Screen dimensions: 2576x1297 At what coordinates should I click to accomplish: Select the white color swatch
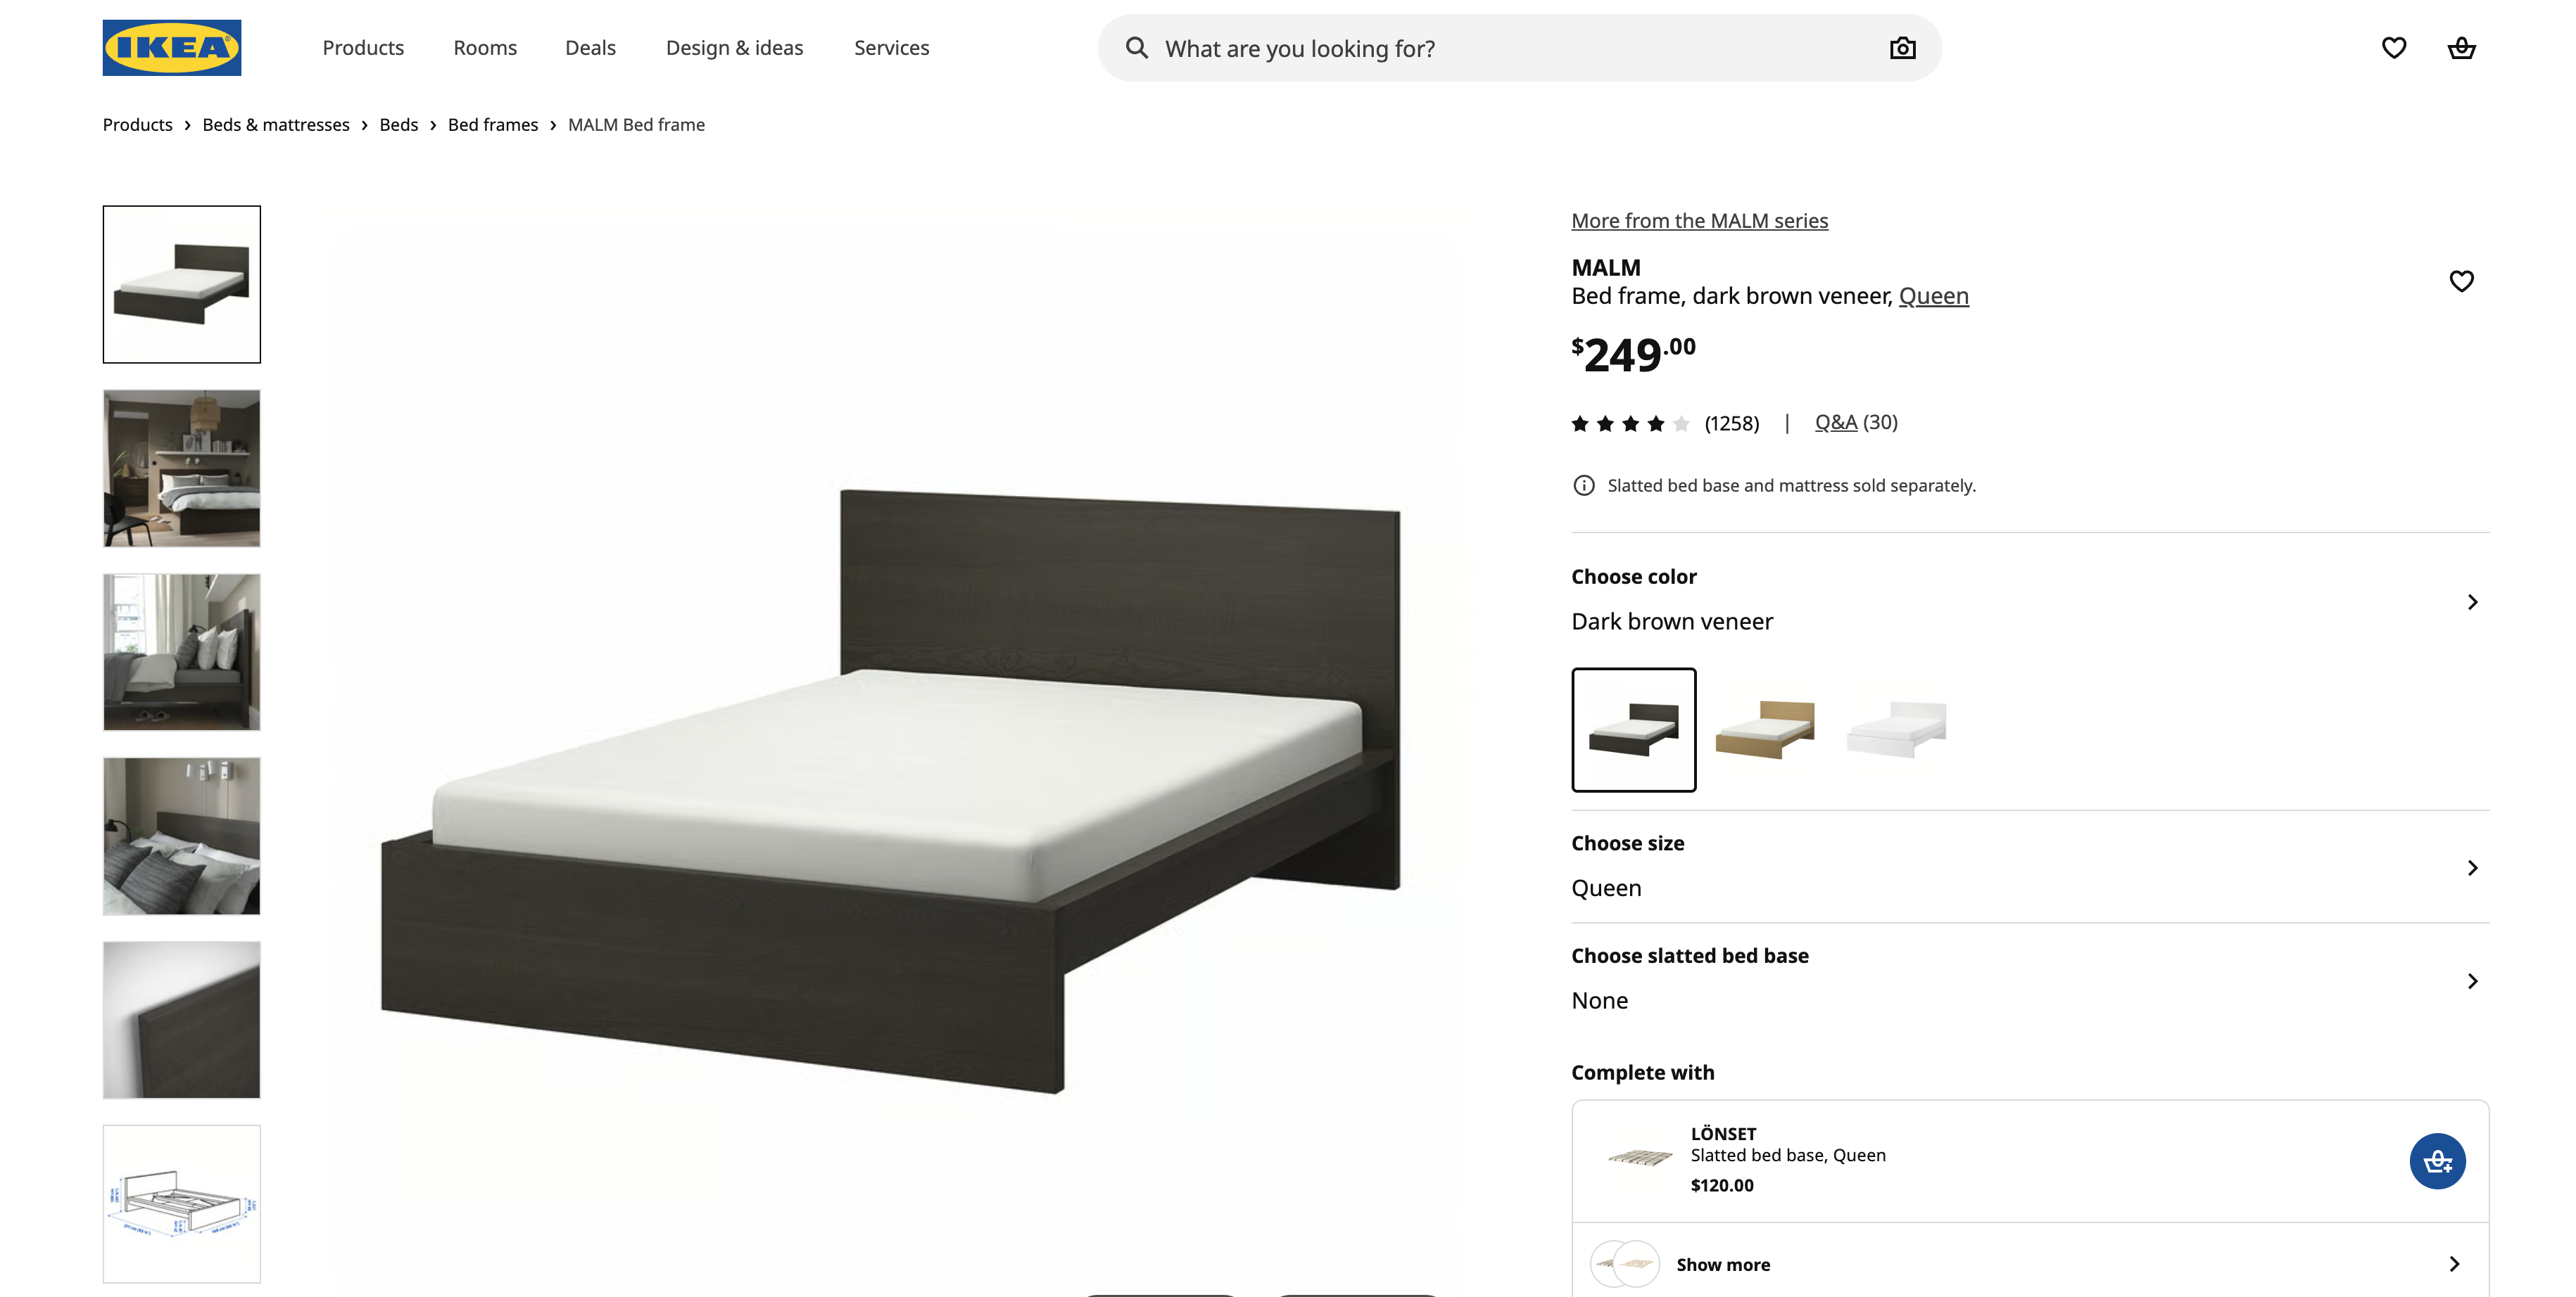[x=1895, y=729]
